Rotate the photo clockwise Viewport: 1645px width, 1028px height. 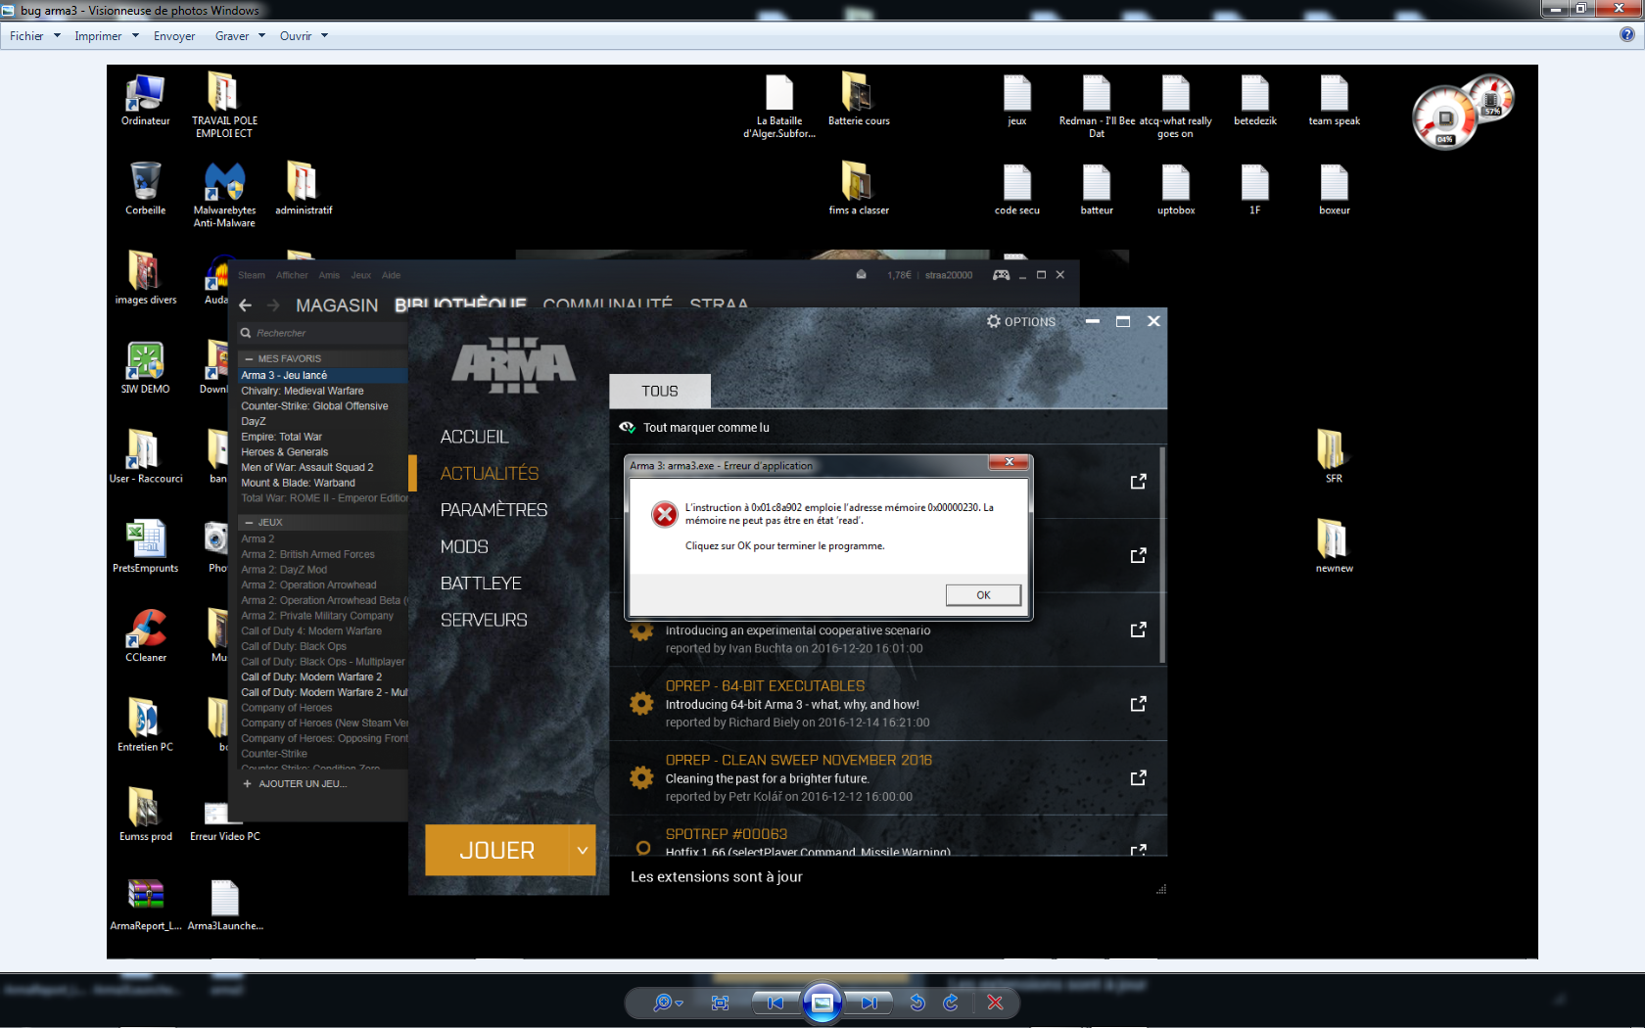tap(951, 1003)
